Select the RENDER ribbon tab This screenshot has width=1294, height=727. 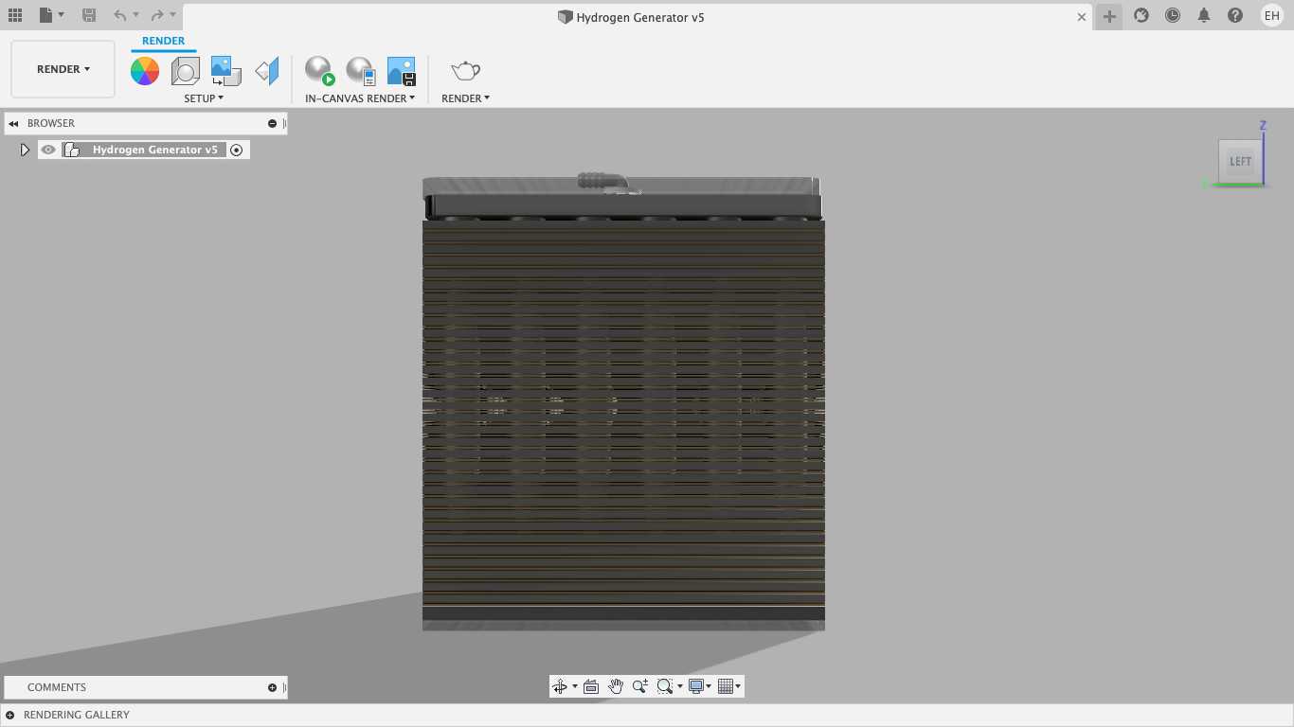[x=164, y=41]
